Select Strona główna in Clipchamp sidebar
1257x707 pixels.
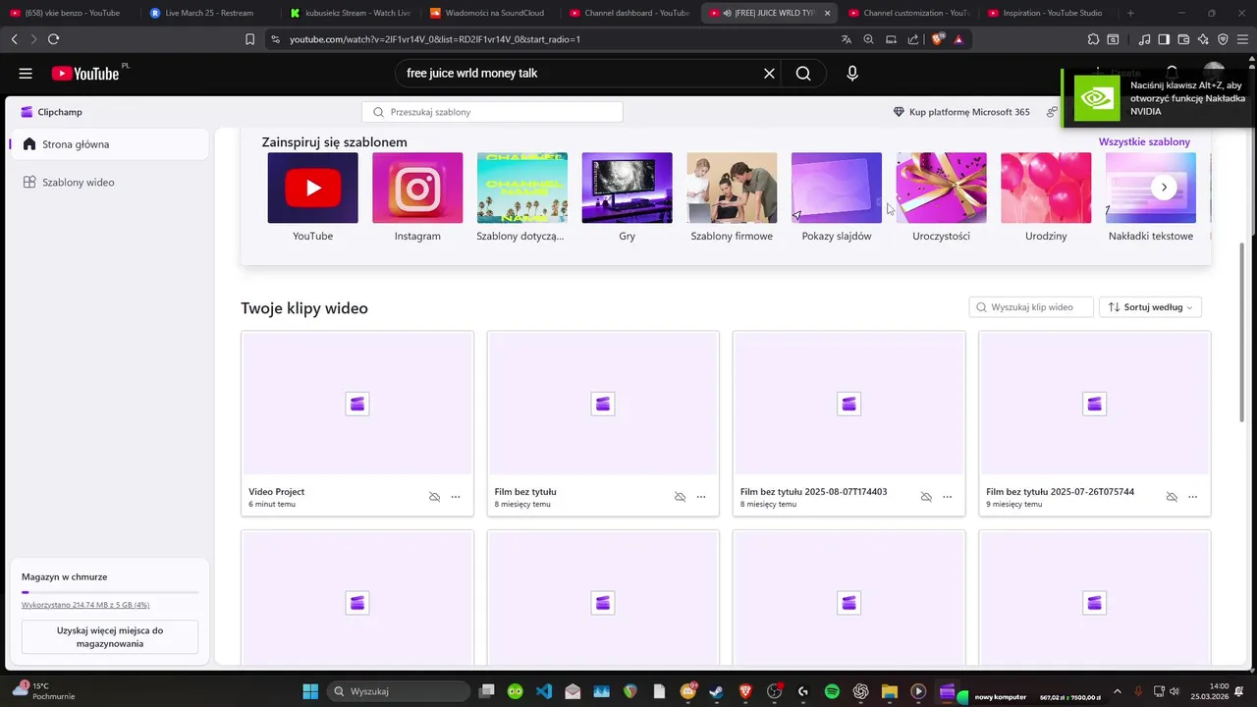(x=109, y=144)
